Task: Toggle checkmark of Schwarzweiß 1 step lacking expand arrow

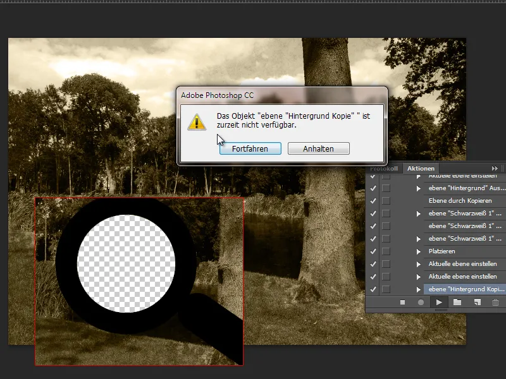Action: 373,226
